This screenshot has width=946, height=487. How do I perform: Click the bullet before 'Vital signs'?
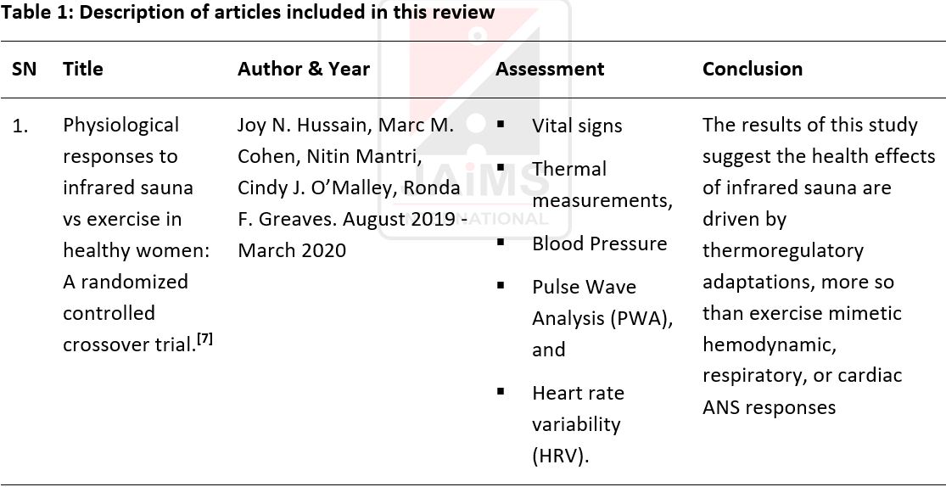[501, 125]
